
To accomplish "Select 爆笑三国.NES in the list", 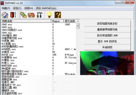I will (x=9, y=88).
